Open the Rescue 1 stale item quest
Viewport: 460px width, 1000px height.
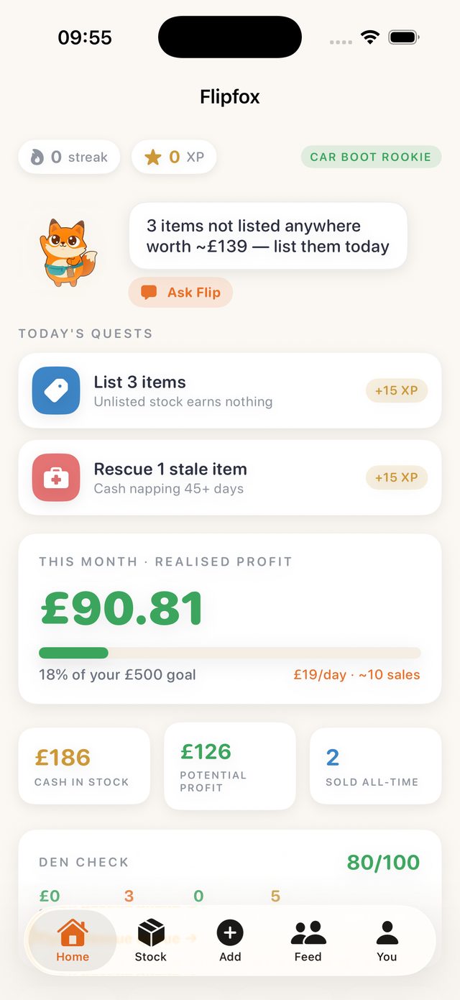click(230, 477)
